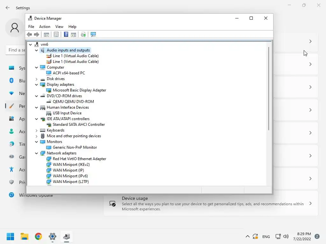Open the Windows Start menu
Viewport: 326px width, 244px height.
point(10,236)
